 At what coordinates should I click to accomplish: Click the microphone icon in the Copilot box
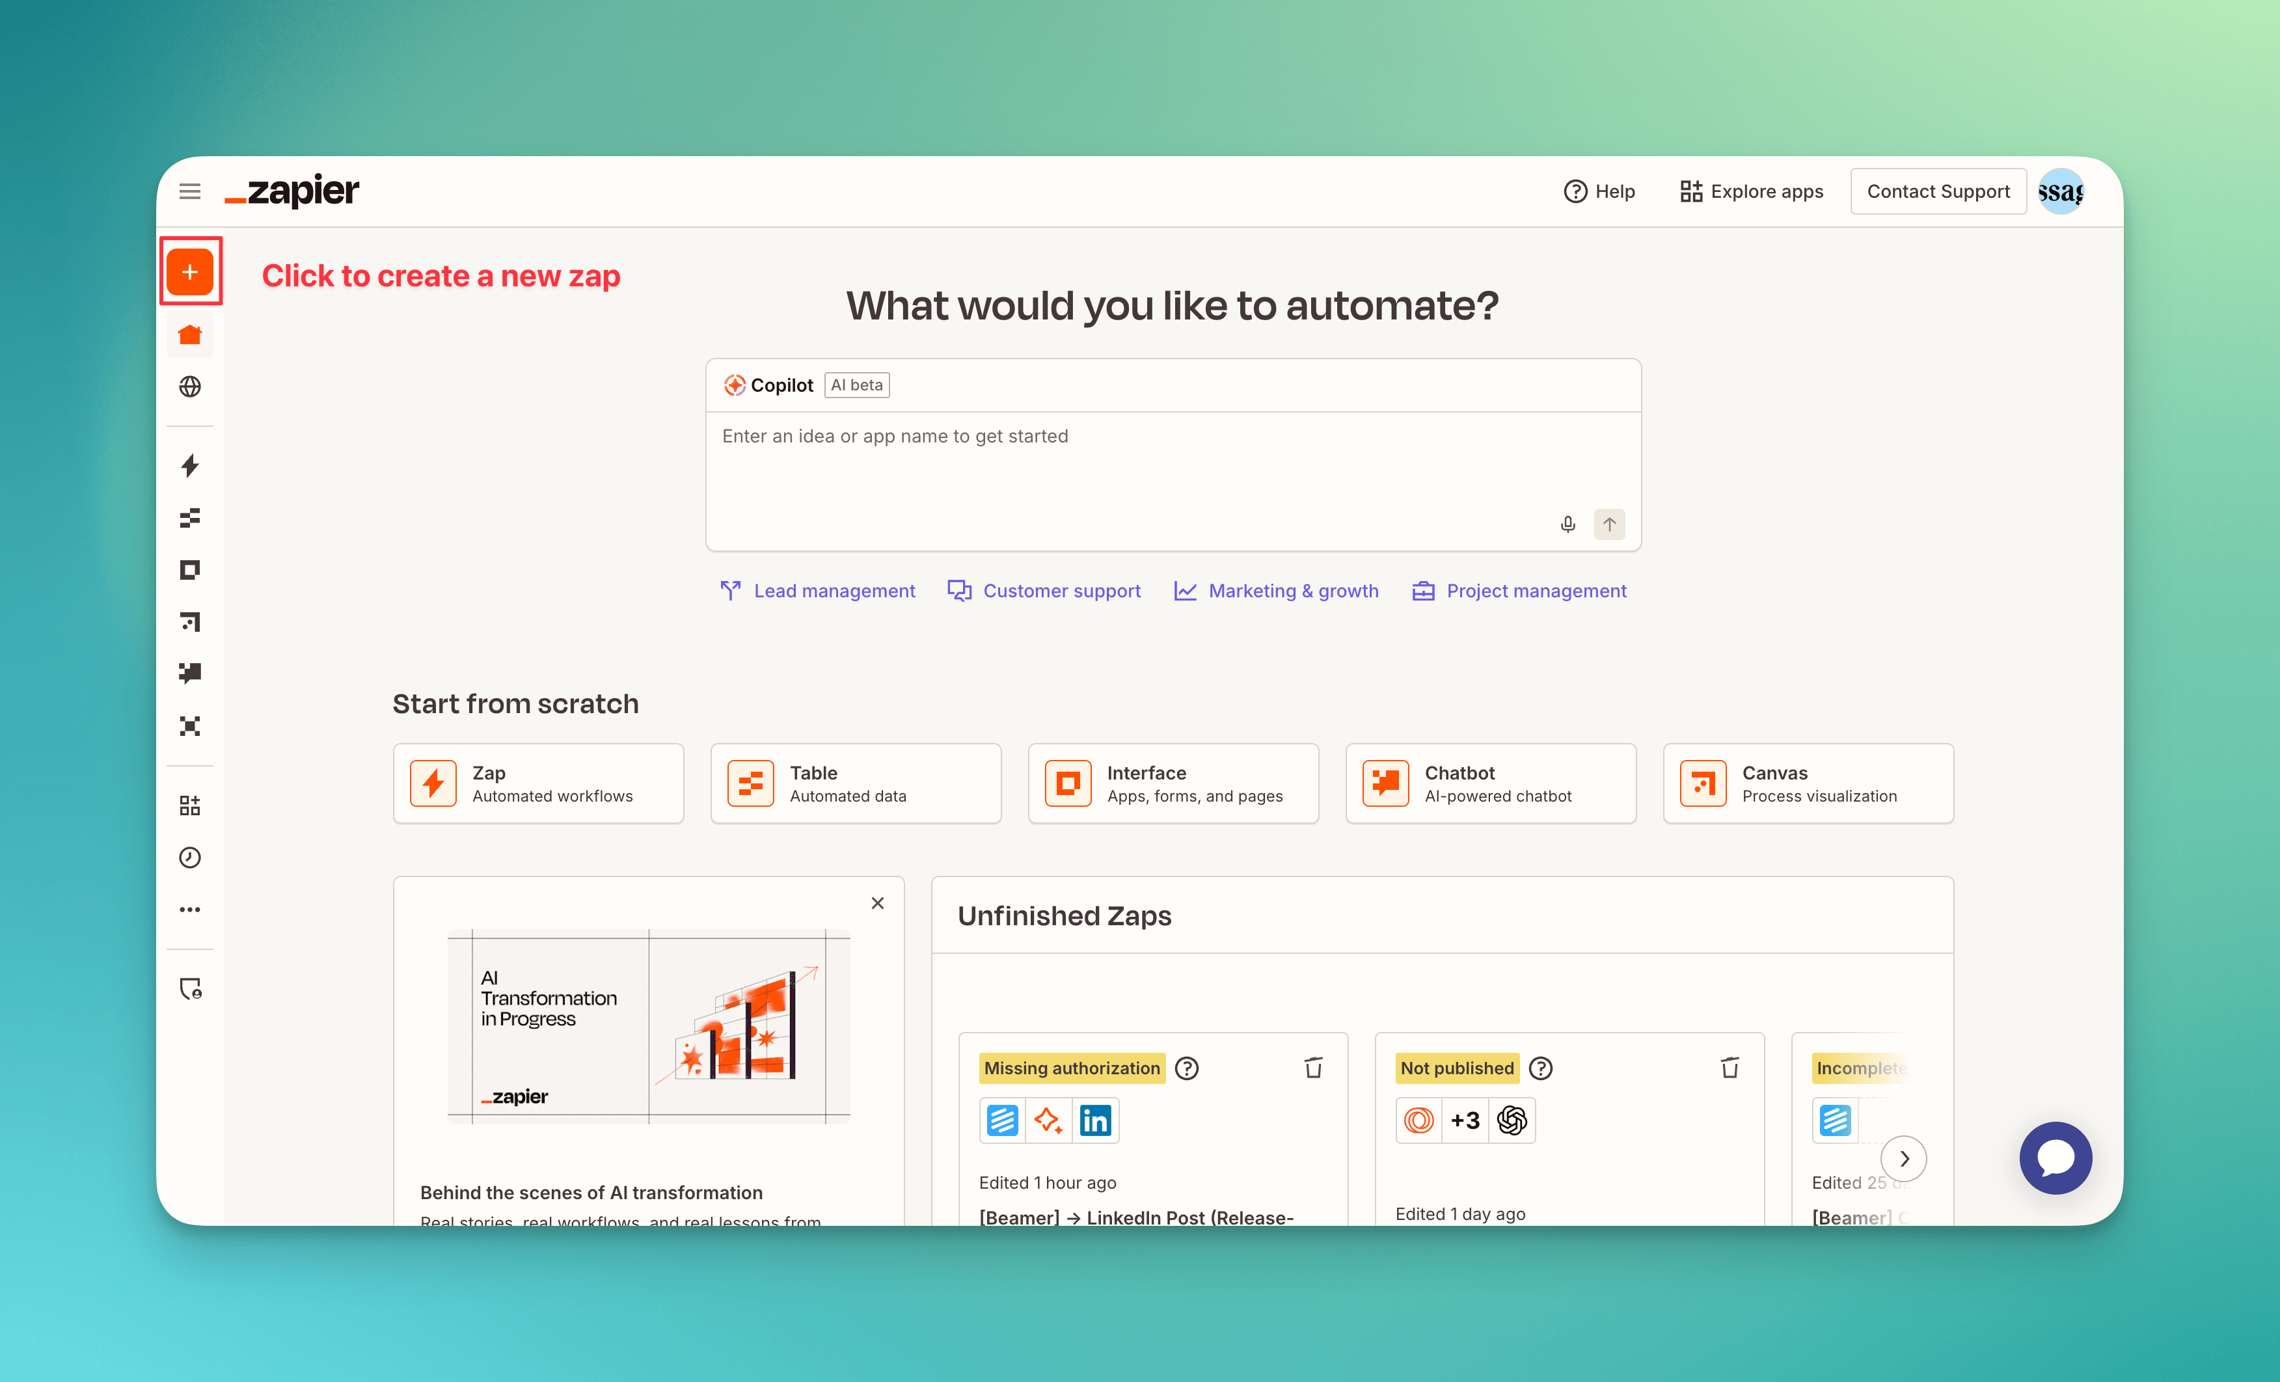coord(1567,524)
